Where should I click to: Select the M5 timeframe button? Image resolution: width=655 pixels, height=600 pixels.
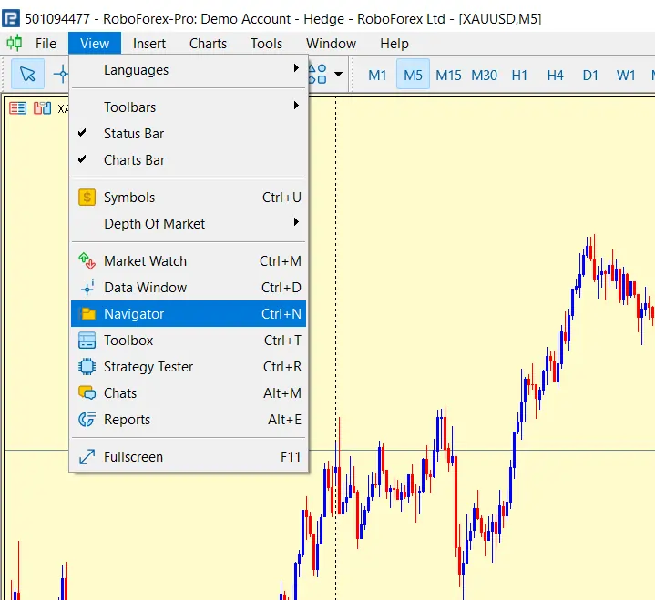(413, 75)
